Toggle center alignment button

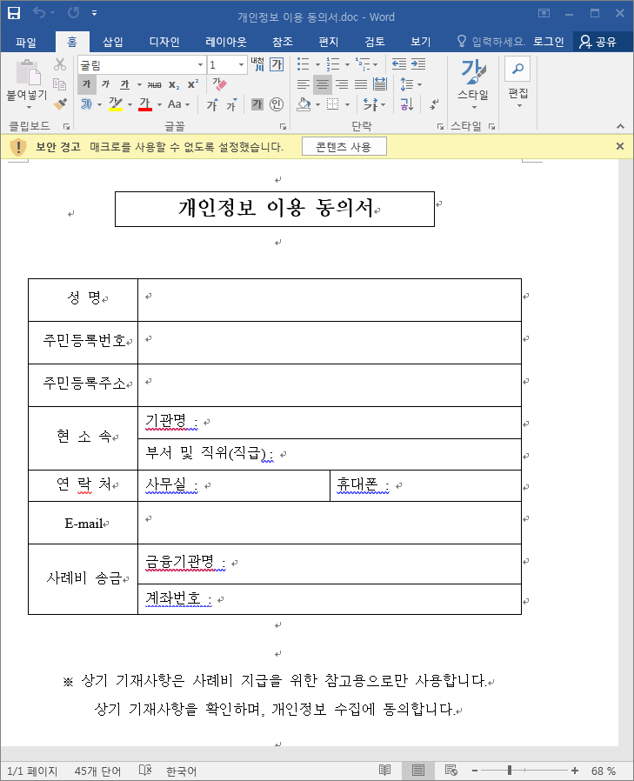[x=323, y=84]
